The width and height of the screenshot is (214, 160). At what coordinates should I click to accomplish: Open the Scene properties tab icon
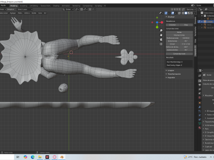[200, 93]
